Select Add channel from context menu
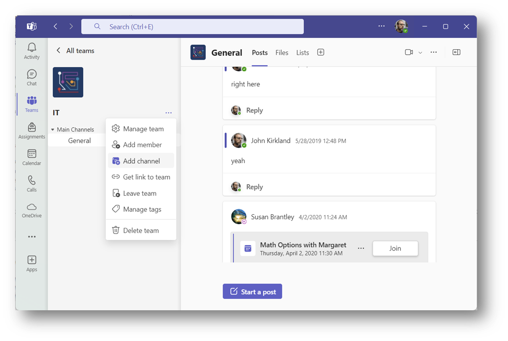The height and width of the screenshot is (341, 508). click(x=141, y=161)
